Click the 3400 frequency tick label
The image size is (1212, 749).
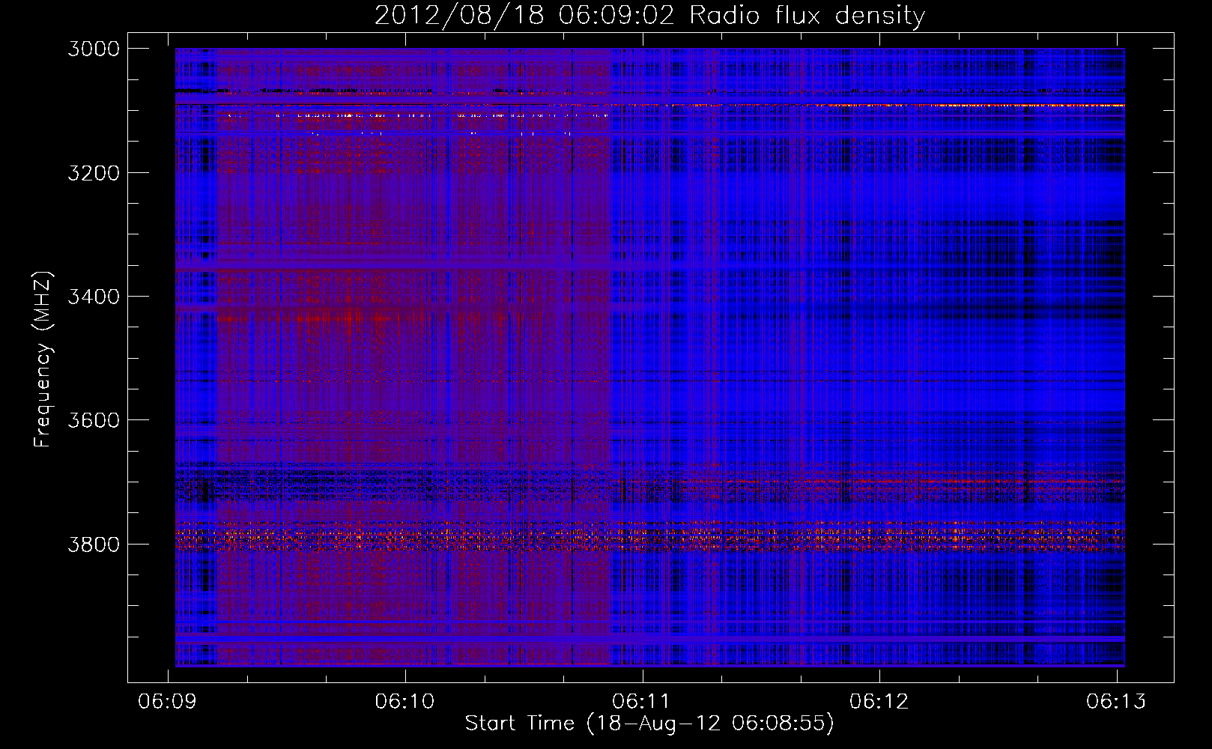[94, 297]
